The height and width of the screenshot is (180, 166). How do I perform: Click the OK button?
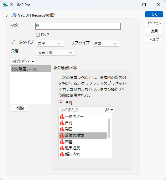tap(154, 14)
